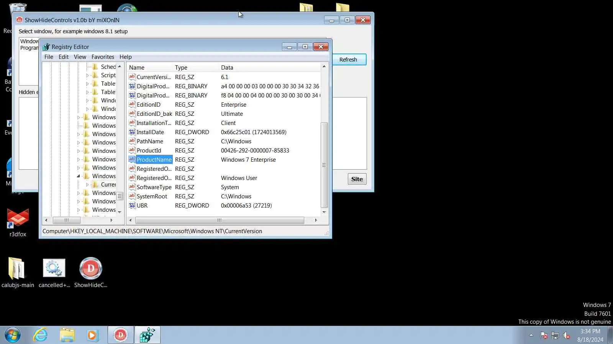This screenshot has width=613, height=344.
Task: Click the status bar registry path
Action: tap(152, 231)
